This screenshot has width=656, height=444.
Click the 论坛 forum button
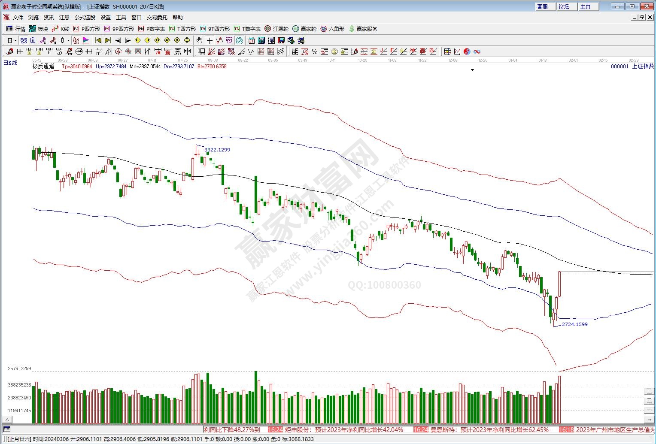coord(565,6)
